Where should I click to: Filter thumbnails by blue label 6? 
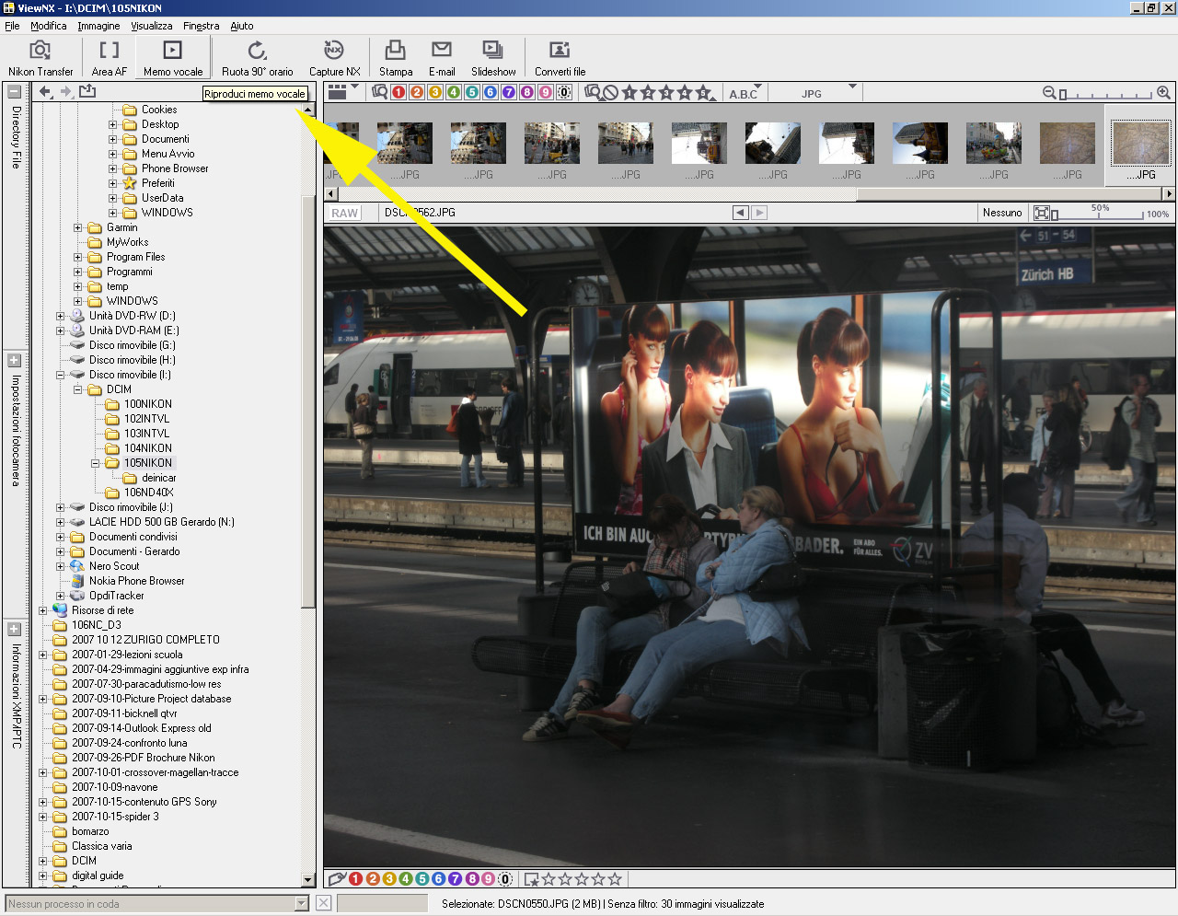491,92
